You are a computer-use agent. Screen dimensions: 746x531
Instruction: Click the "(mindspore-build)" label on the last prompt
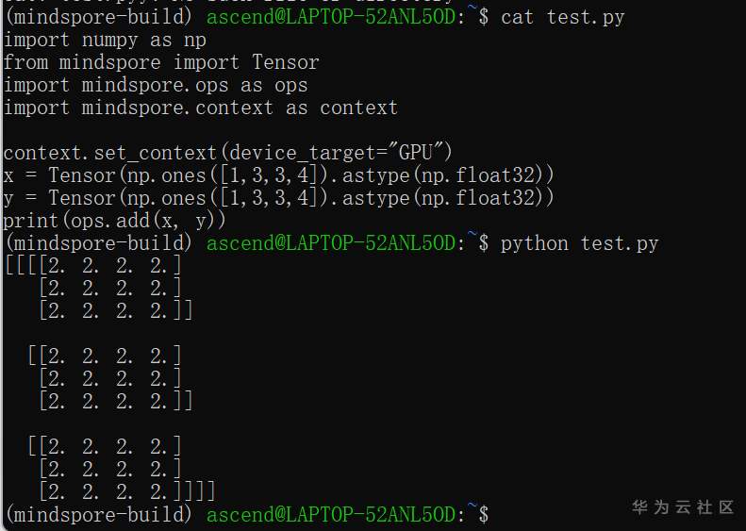[x=99, y=515]
